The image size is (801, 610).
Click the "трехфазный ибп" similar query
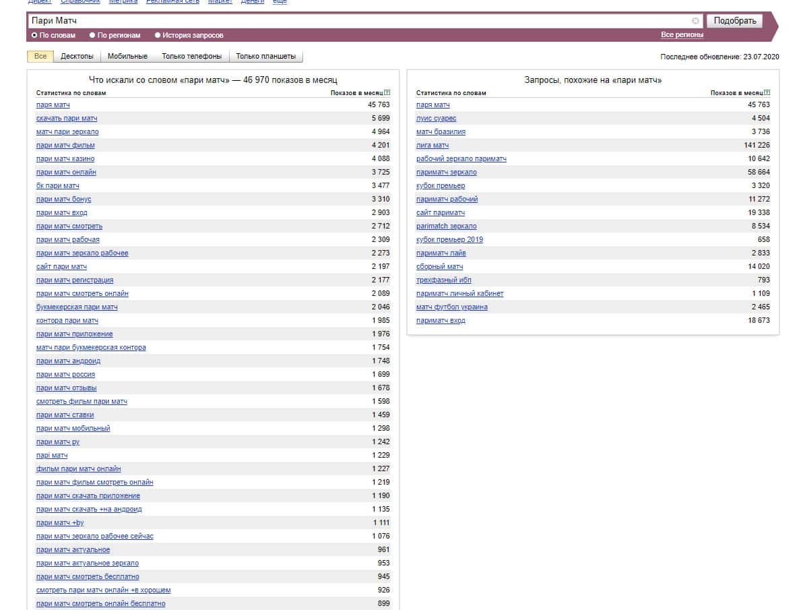pos(443,280)
